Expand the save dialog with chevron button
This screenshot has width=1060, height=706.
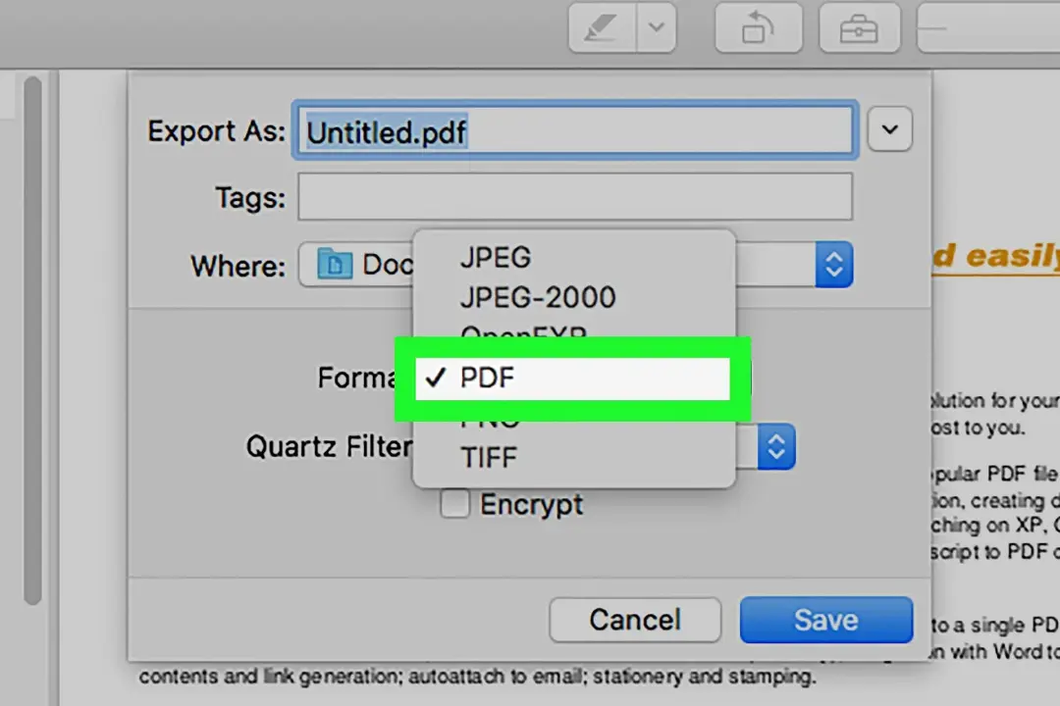(889, 129)
